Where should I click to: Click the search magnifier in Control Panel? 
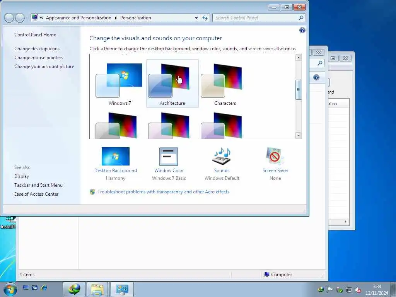(x=301, y=18)
